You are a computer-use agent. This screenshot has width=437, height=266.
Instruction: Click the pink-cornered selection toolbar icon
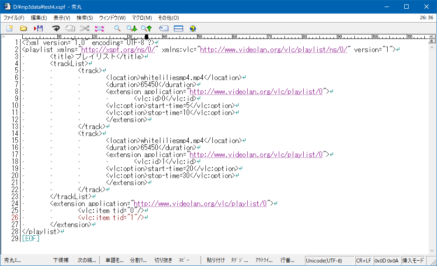100,28
